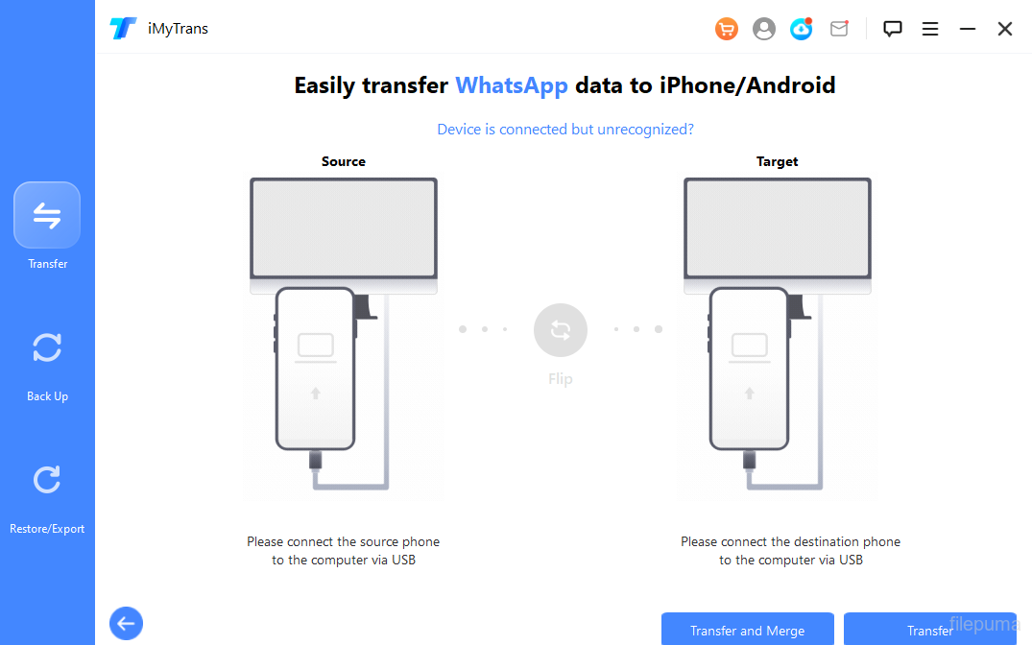
Task: Go back using the arrow button
Action: coord(126,624)
